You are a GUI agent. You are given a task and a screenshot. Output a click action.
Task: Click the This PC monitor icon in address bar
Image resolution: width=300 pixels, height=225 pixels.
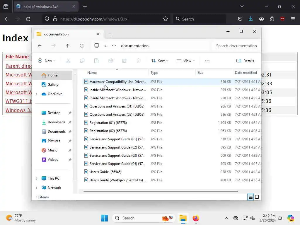tap(97, 45)
